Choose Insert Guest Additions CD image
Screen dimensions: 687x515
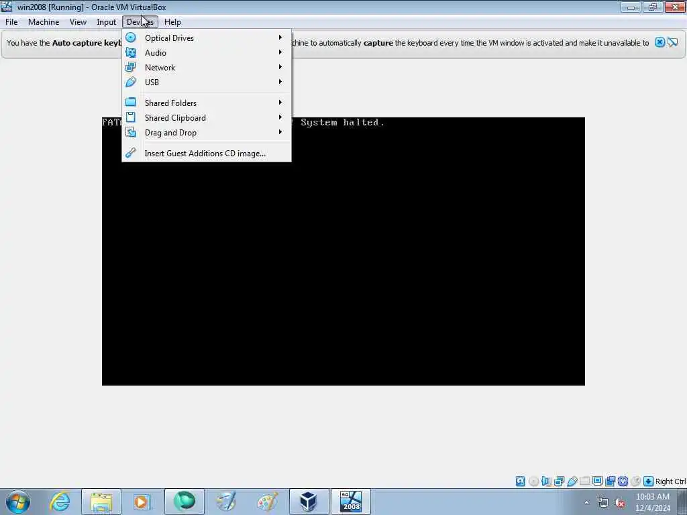point(207,154)
